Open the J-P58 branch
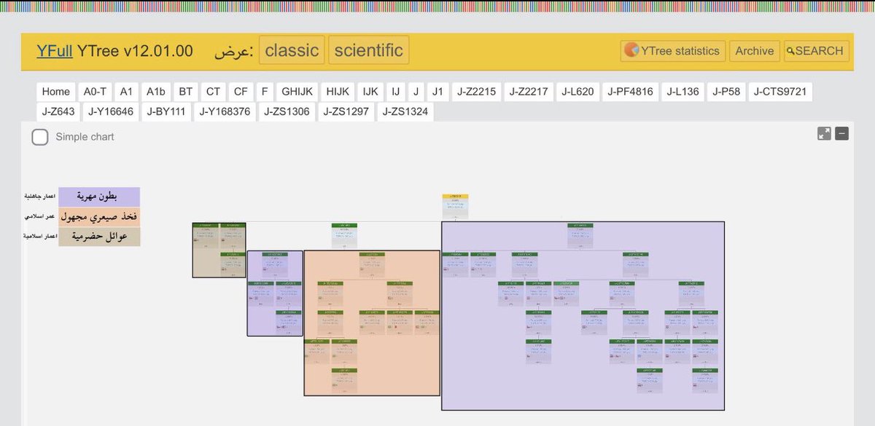Screen dimensions: 875x426 pyautogui.click(x=726, y=92)
